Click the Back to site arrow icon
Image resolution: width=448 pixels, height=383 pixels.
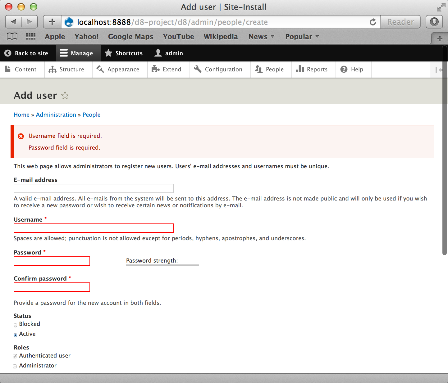pyautogui.click(x=8, y=53)
